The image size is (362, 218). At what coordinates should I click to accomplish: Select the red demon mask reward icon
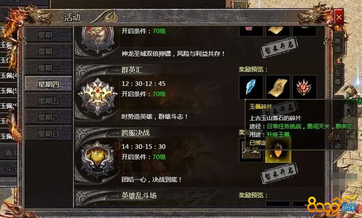[304, 87]
